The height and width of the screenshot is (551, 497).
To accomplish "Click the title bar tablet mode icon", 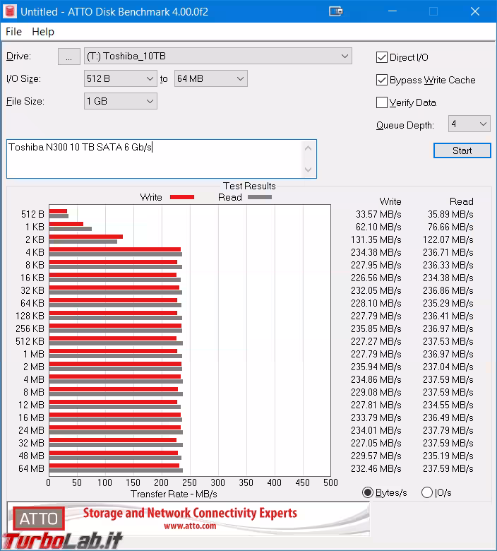I will (x=336, y=11).
